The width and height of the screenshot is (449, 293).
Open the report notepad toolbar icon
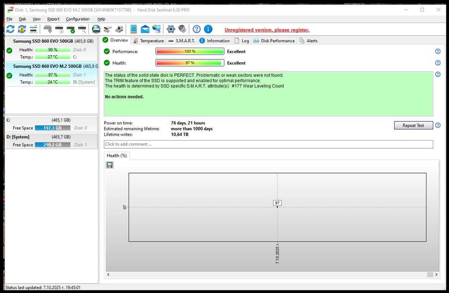(x=133, y=29)
